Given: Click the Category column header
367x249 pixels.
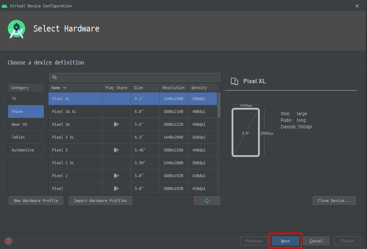Looking at the screenshot, I should [x=26, y=88].
